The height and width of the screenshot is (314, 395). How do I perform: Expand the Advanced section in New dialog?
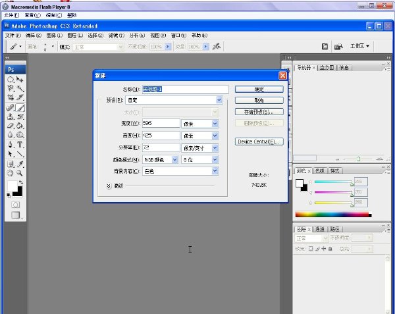click(109, 186)
